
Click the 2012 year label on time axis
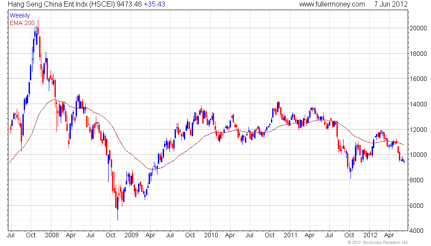(x=370, y=235)
